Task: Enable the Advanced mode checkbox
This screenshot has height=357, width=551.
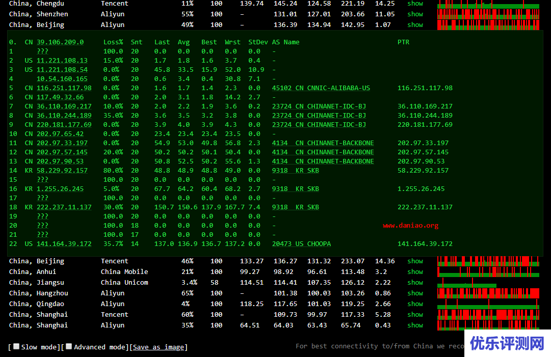Action: tap(69, 346)
